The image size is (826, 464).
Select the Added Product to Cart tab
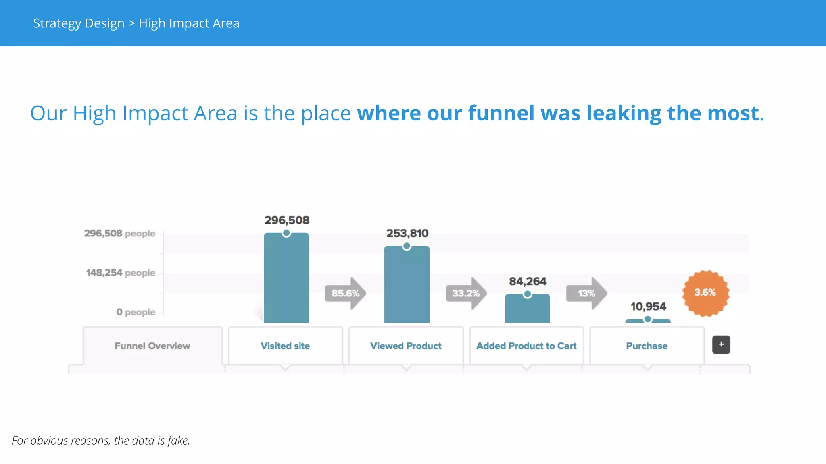click(526, 346)
